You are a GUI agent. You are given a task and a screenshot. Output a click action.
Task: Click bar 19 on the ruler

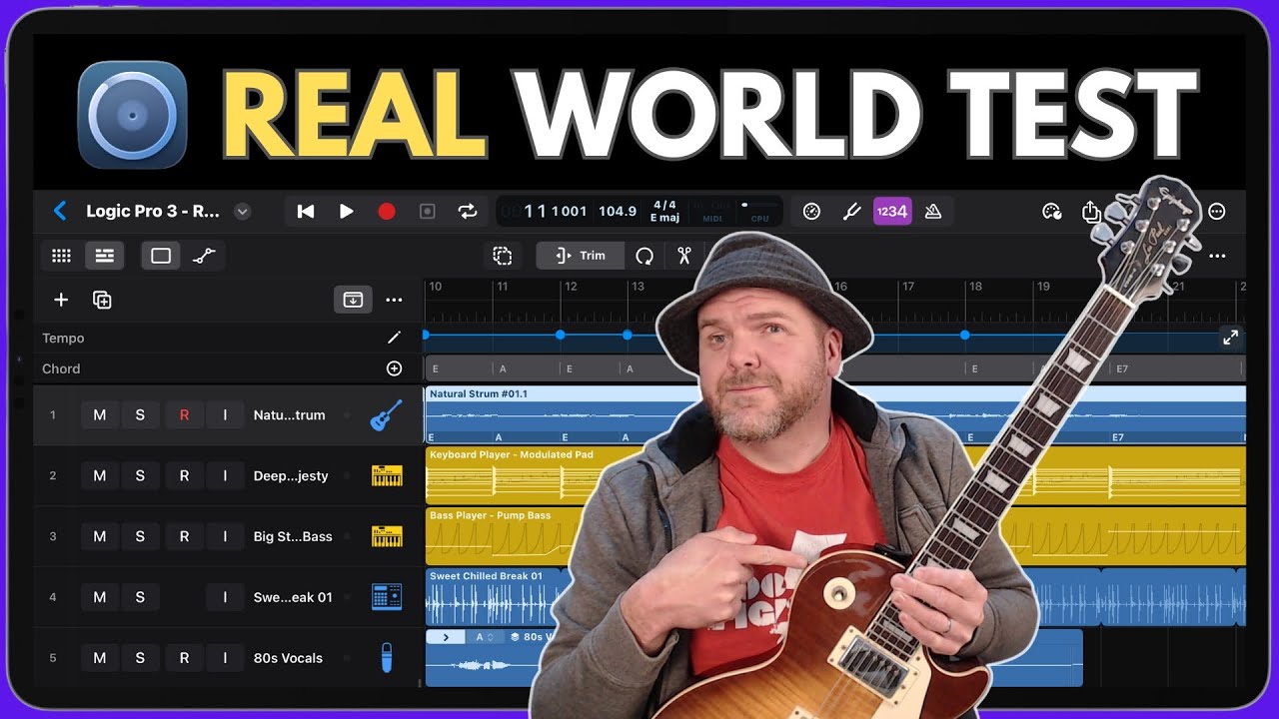click(x=1043, y=287)
